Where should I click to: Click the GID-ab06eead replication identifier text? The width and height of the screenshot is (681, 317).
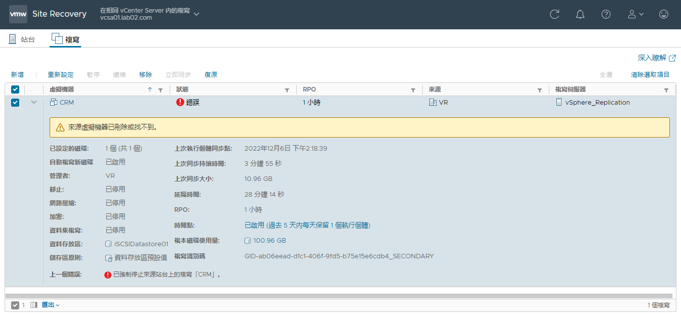pos(339,256)
